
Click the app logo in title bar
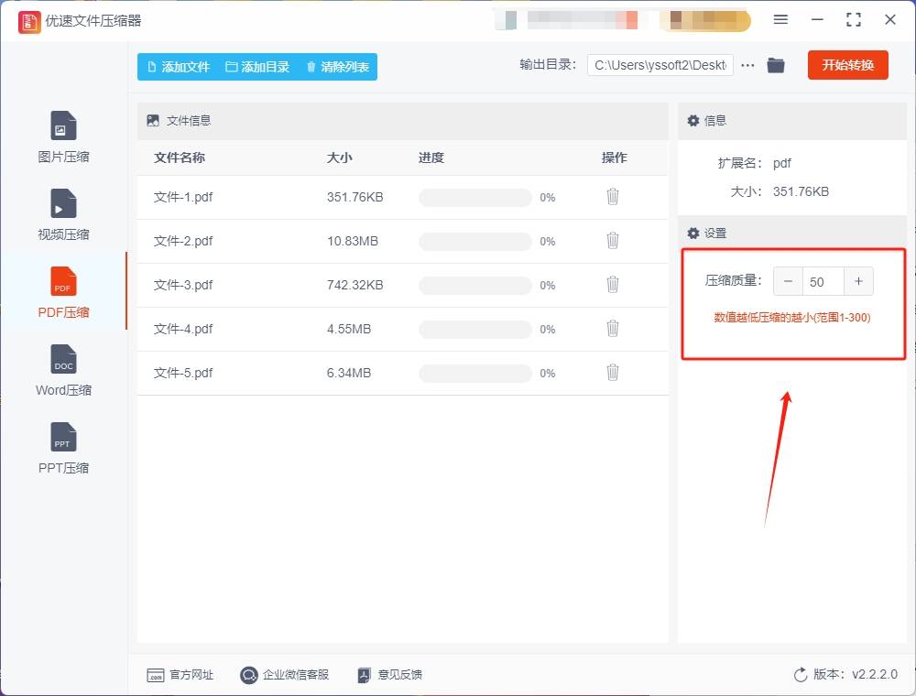29,22
